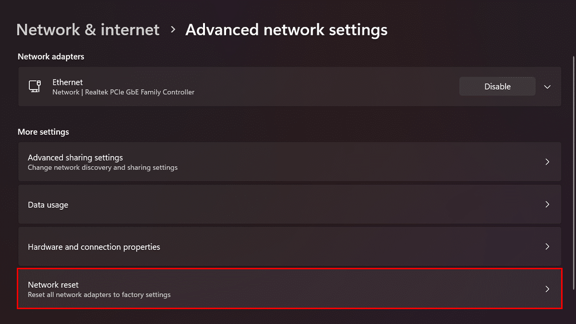Viewport: 576px width, 324px height.
Task: Open Advanced sharing settings via its arrow
Action: 547,162
